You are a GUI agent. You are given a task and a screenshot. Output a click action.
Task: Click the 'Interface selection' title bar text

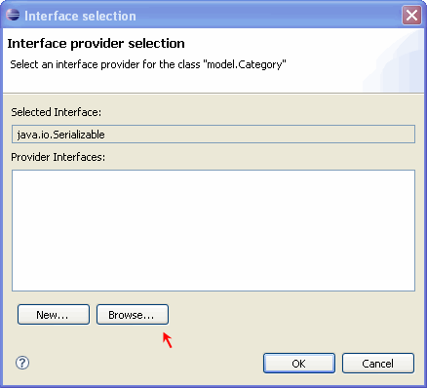click(x=80, y=16)
